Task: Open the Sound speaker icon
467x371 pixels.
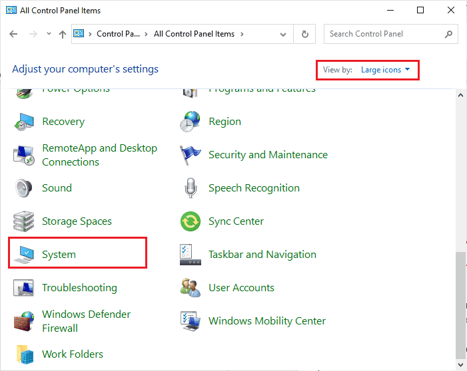Action: (x=23, y=188)
